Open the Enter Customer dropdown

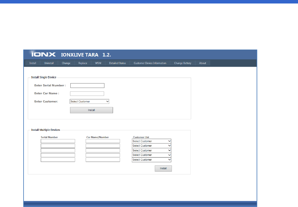(x=89, y=101)
